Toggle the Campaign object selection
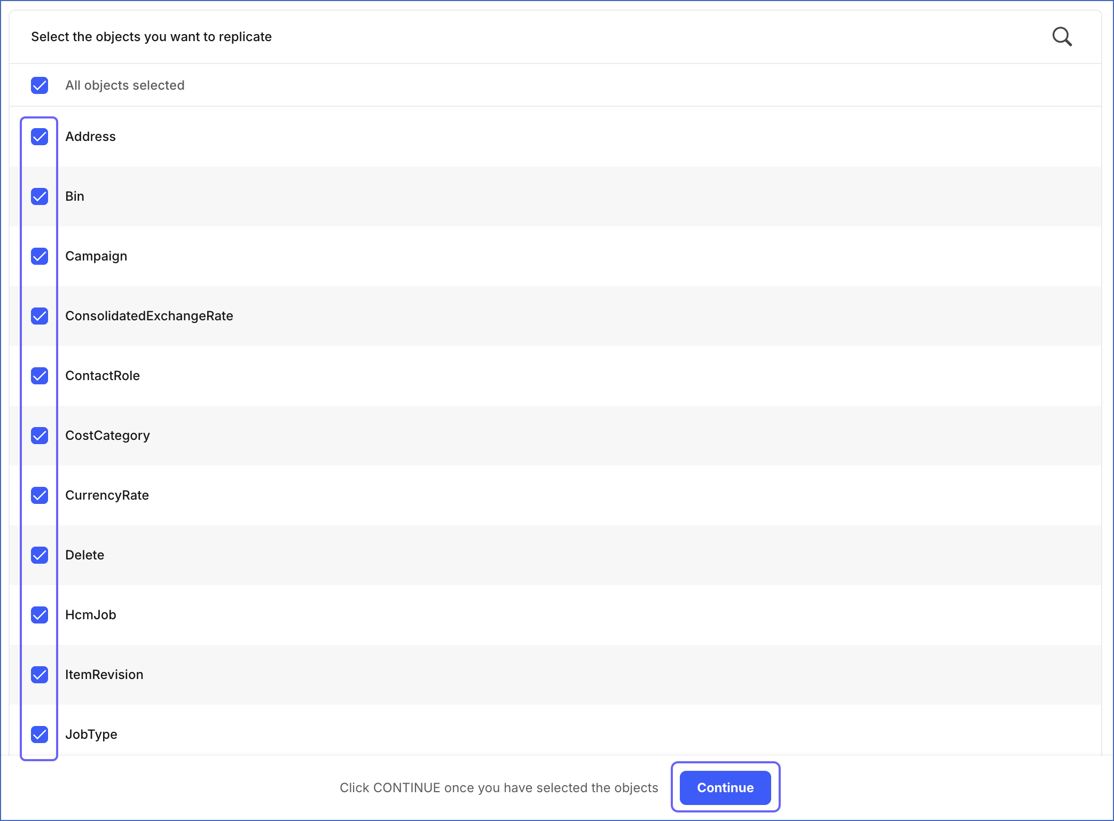This screenshot has width=1114, height=821. 39,257
